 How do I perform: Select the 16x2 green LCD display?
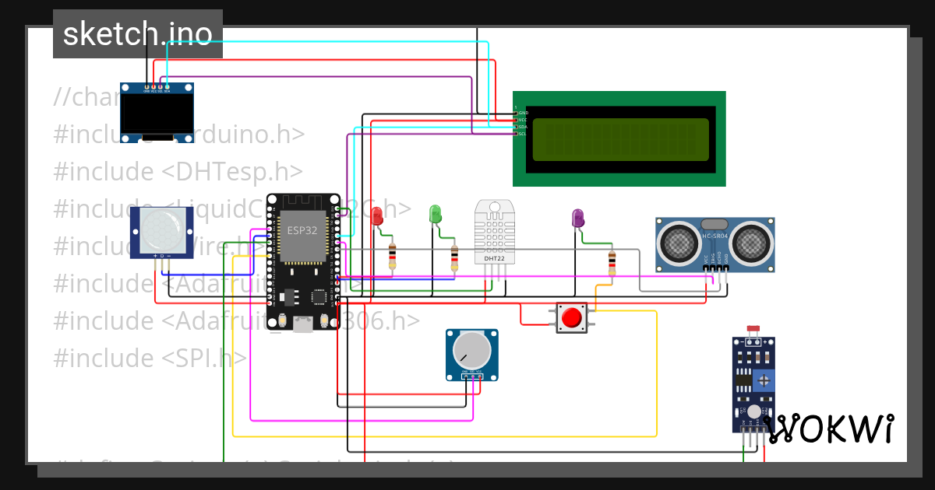tap(619, 138)
